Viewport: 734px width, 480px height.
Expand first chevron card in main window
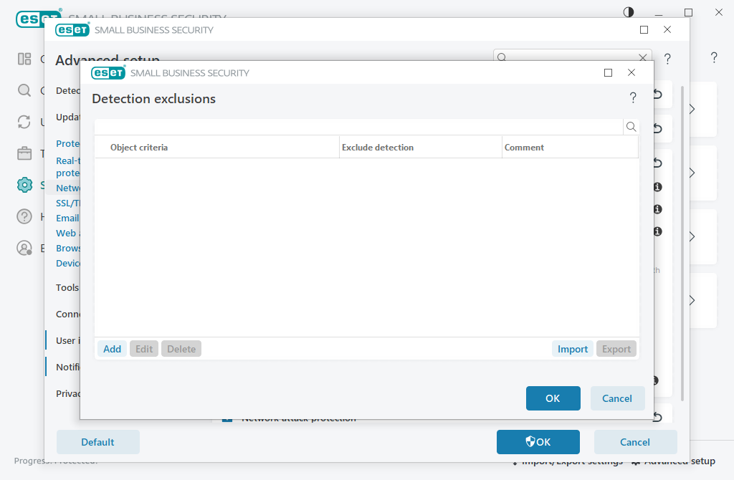click(692, 109)
